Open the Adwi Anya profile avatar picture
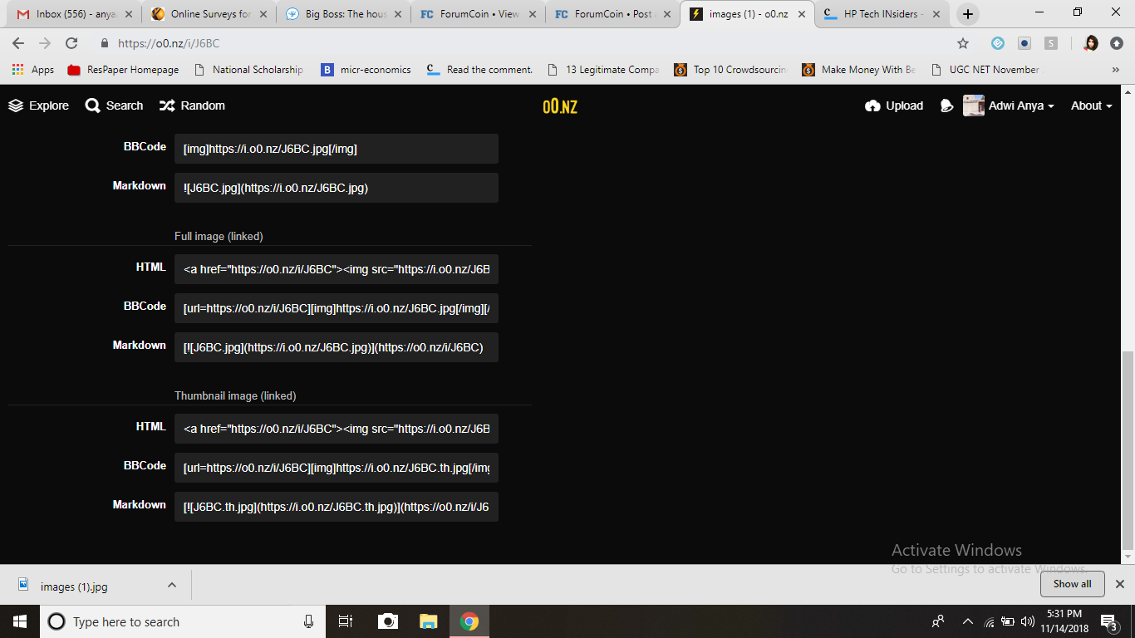 click(973, 106)
